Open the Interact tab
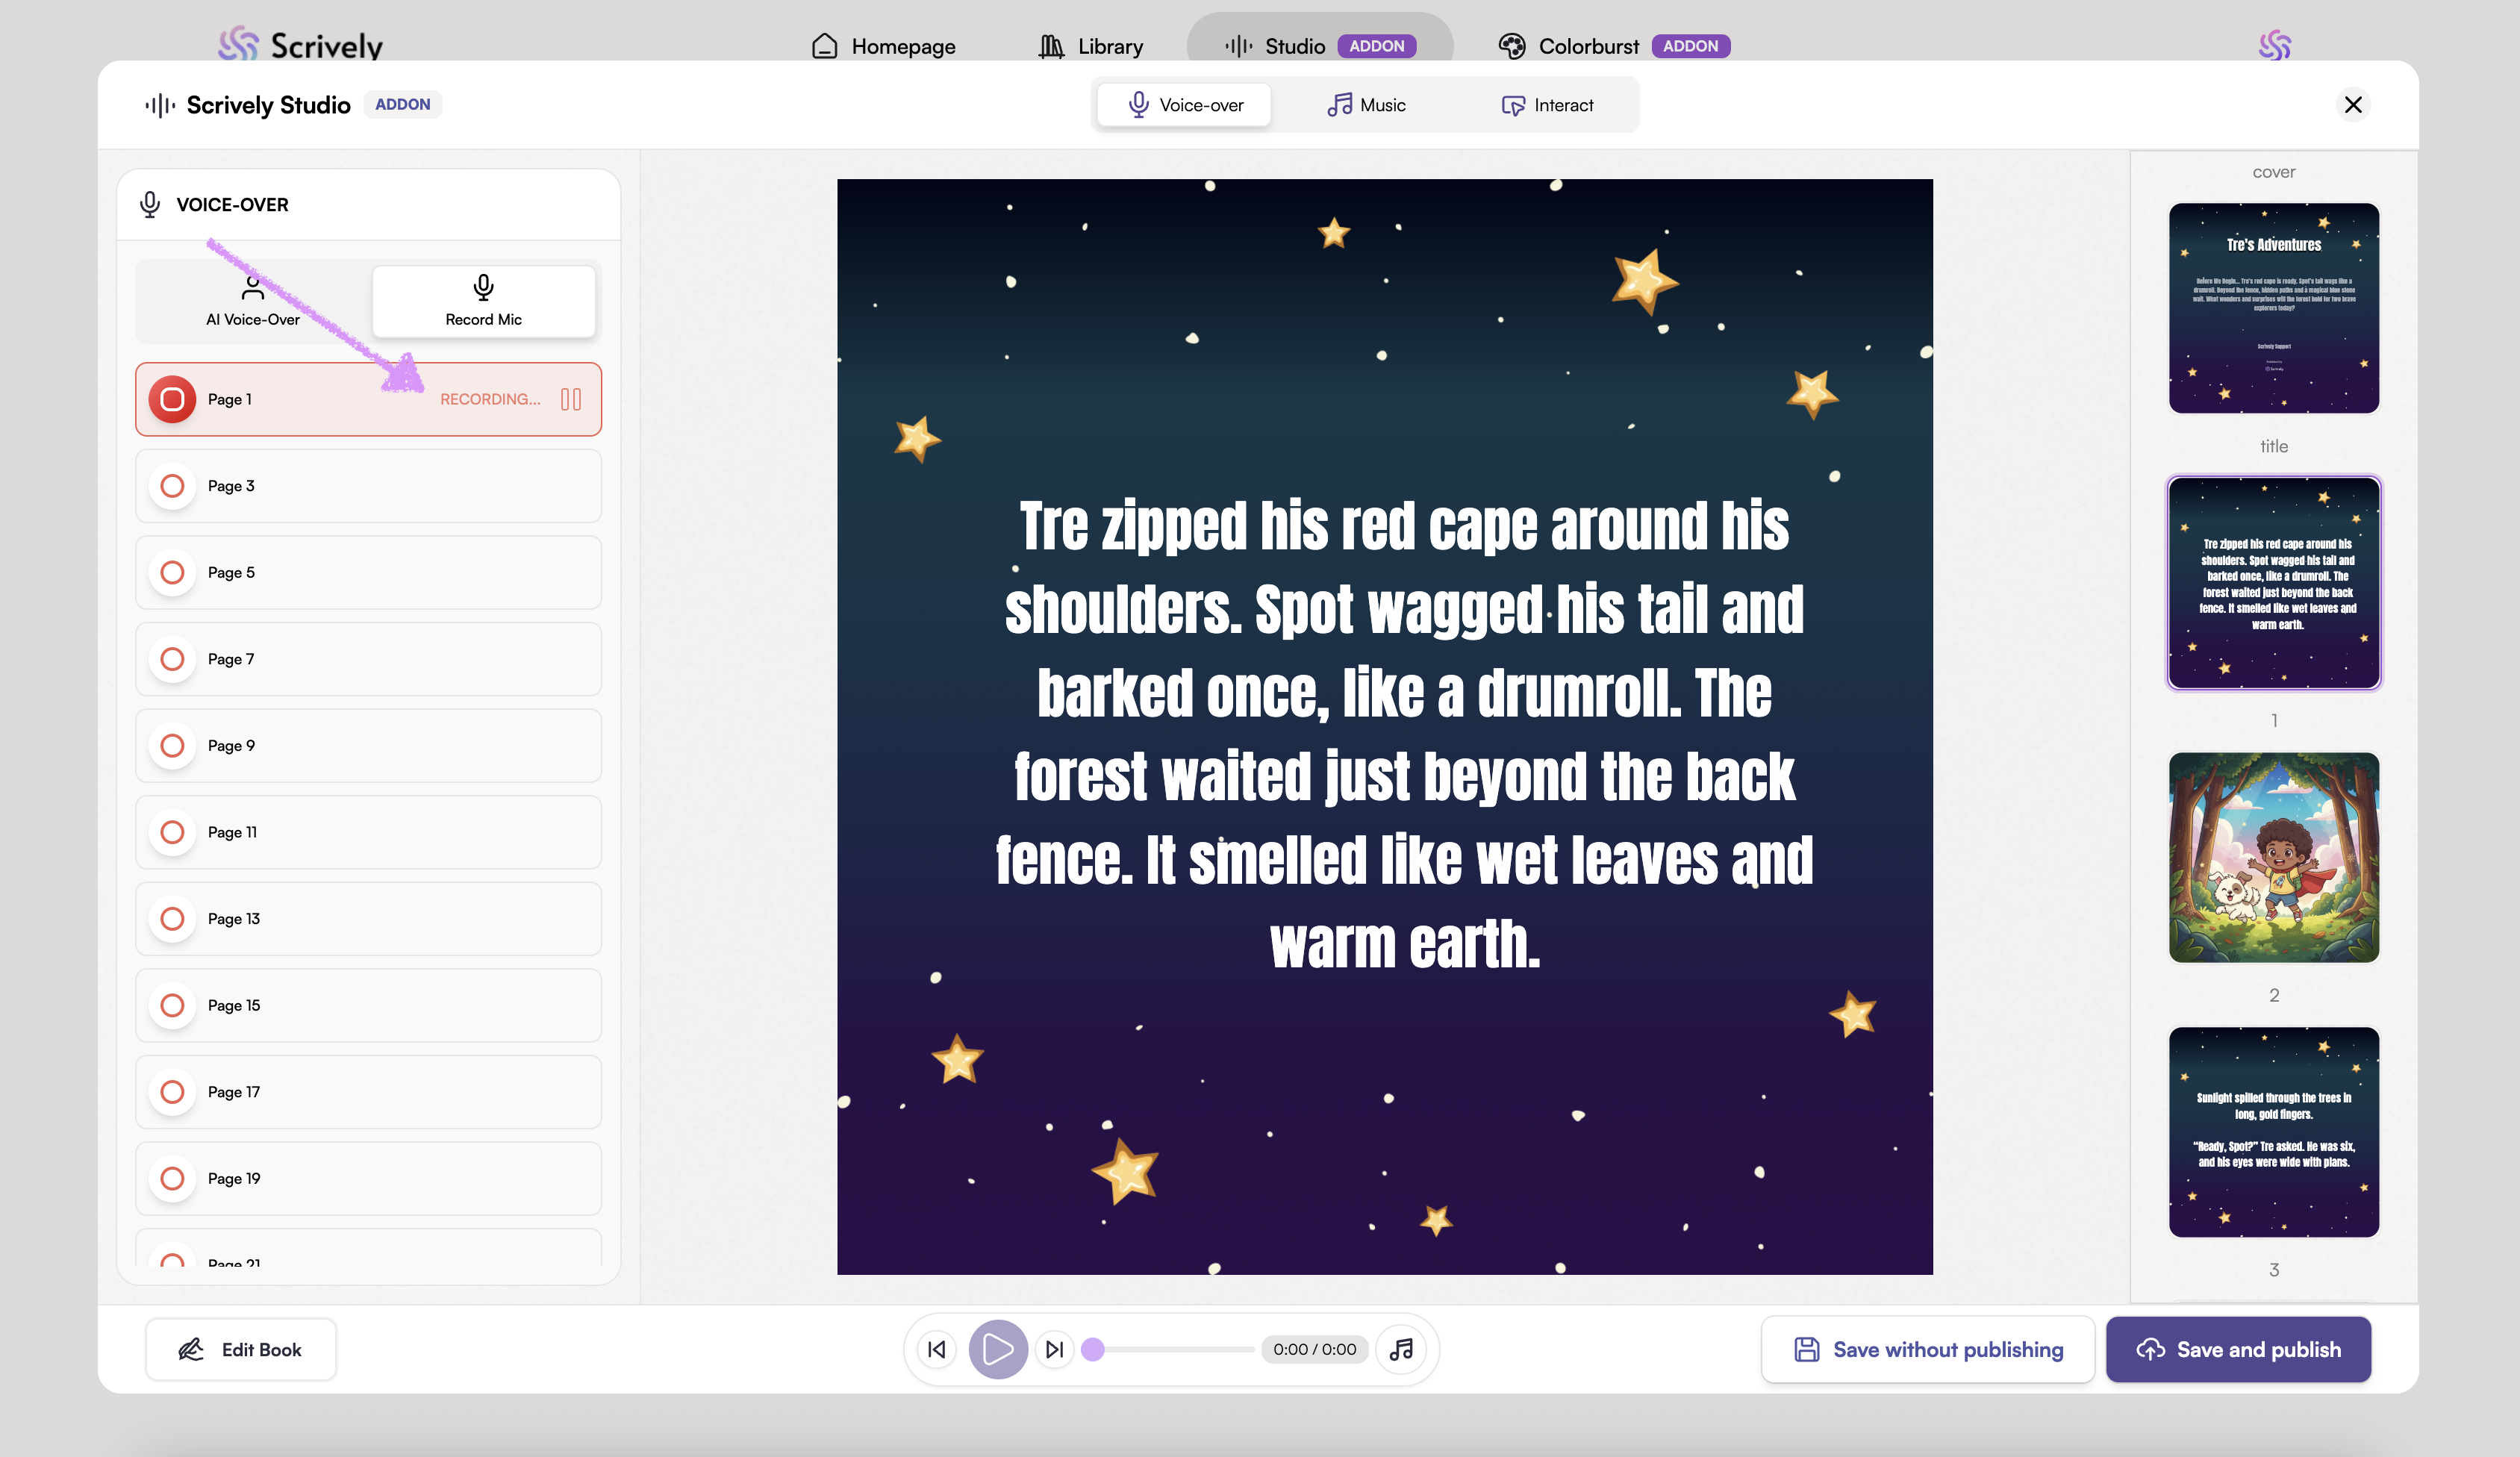Screen dimensions: 2520x1457 point(1547,105)
